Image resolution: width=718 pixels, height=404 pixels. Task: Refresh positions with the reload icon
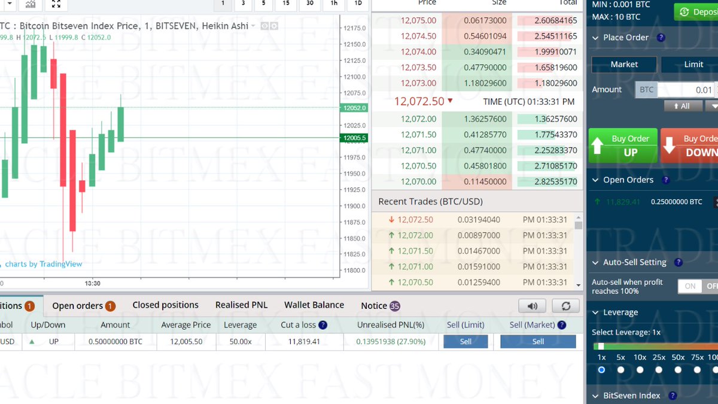coord(565,306)
